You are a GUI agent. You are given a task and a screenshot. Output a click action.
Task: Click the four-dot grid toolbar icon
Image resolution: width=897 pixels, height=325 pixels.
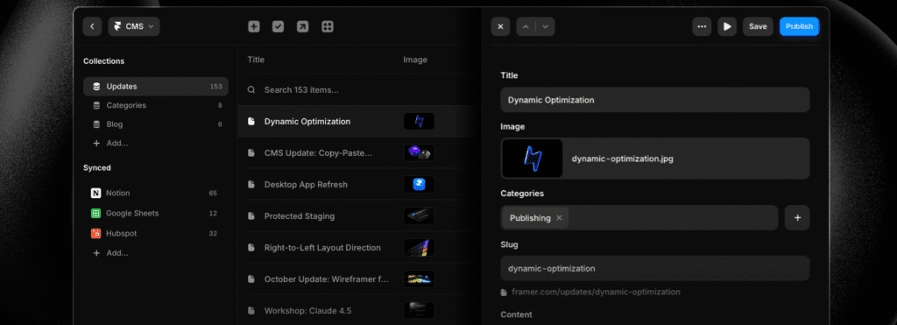pos(328,26)
